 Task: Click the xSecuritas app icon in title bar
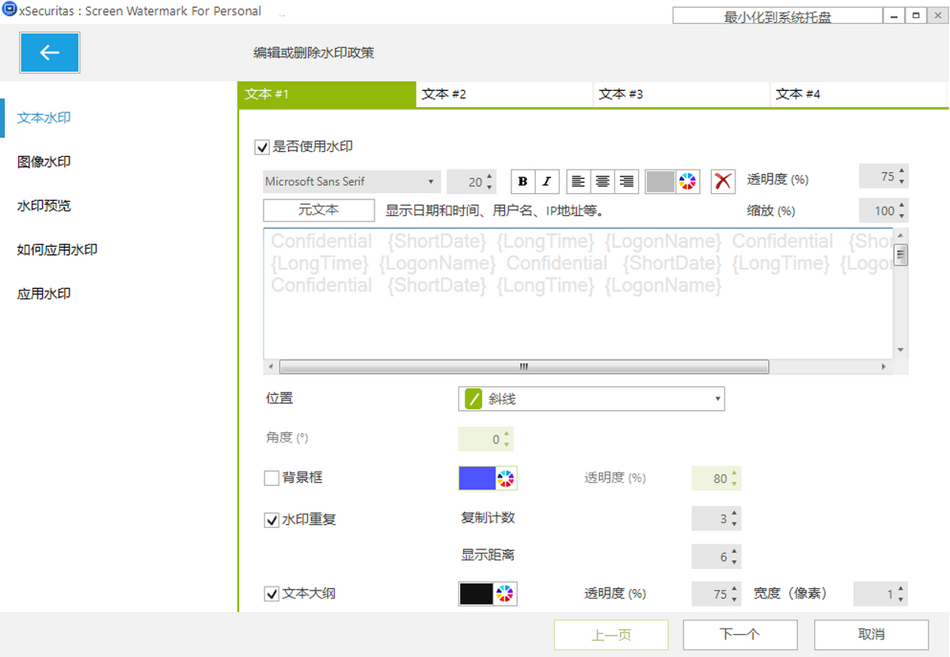click(9, 11)
